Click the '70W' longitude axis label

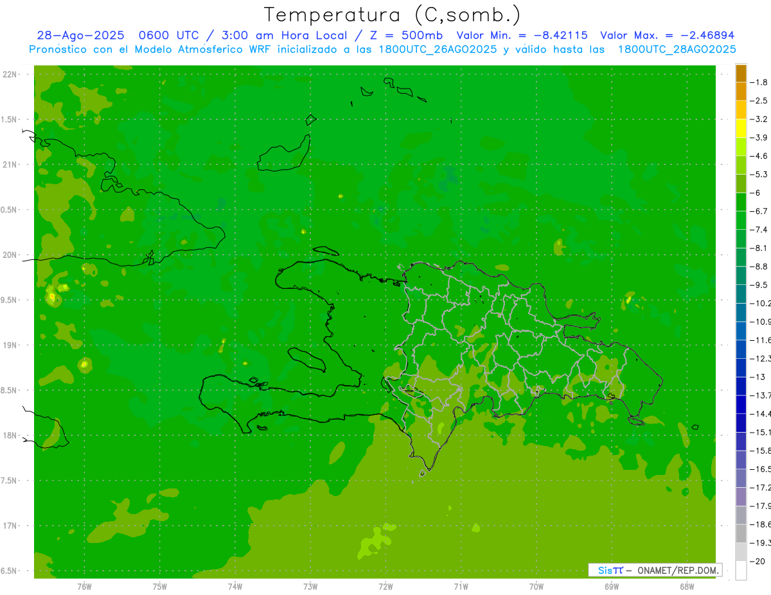536,587
